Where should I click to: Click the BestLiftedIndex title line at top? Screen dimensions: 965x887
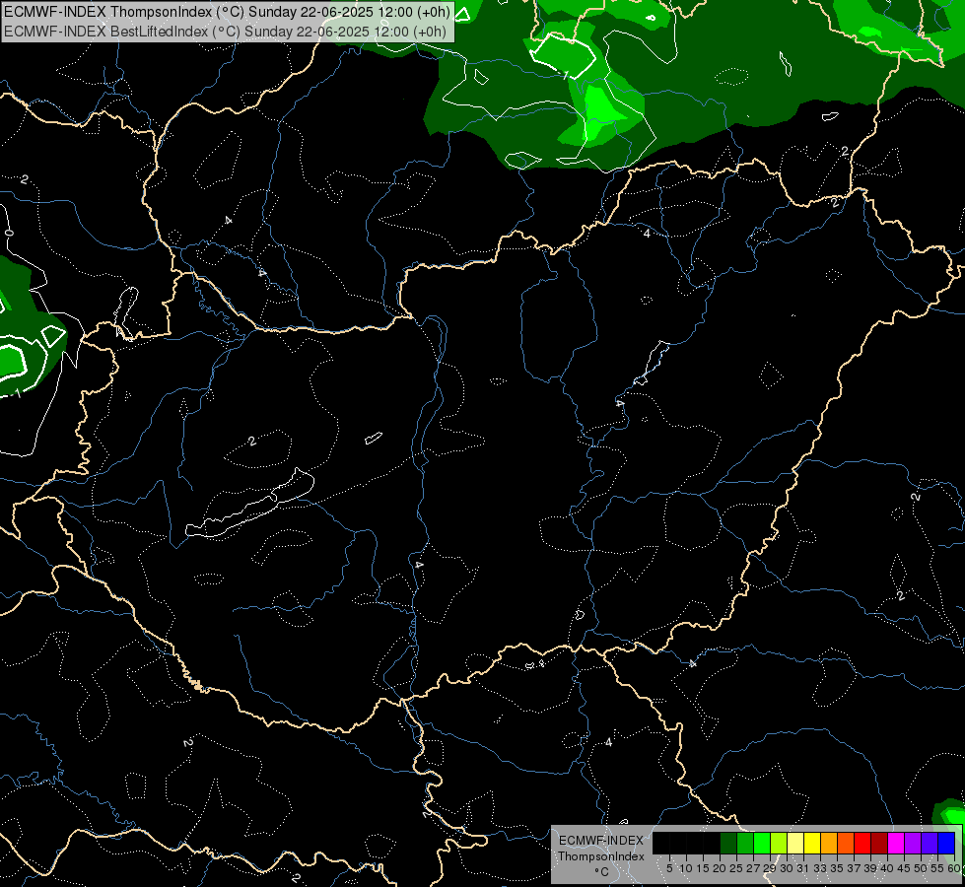point(226,31)
